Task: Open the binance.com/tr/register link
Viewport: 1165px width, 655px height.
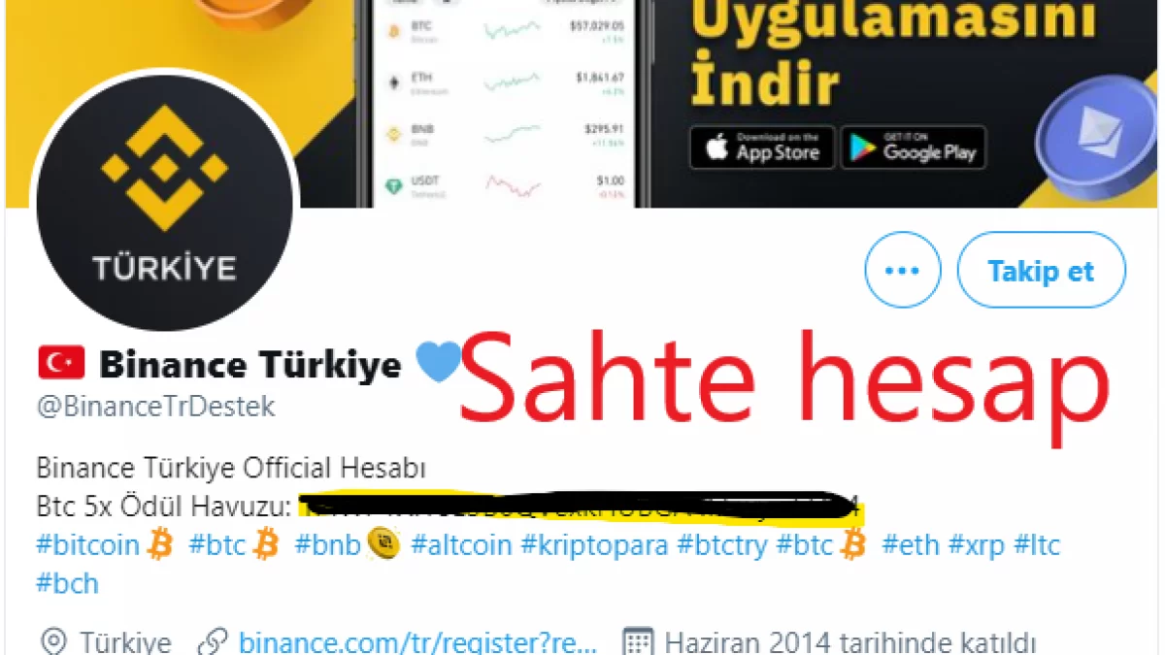Action: click(x=417, y=641)
